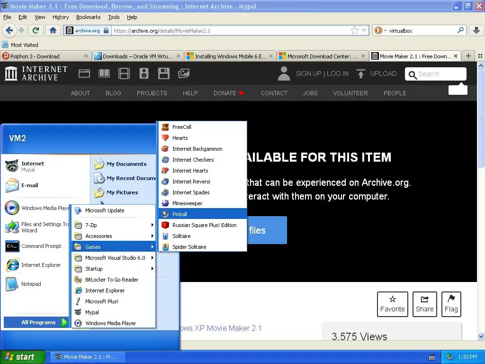The height and width of the screenshot is (364, 485).
Task: Open the History menu
Action: click(x=61, y=17)
